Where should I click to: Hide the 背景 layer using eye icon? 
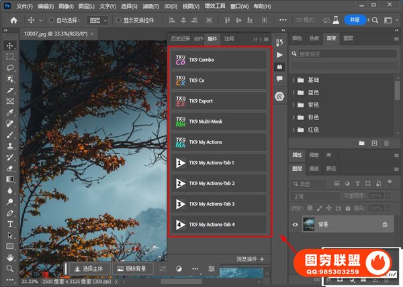click(294, 225)
